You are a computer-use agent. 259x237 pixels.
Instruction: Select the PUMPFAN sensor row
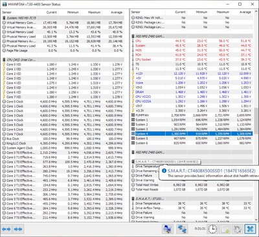[x=192, y=115]
